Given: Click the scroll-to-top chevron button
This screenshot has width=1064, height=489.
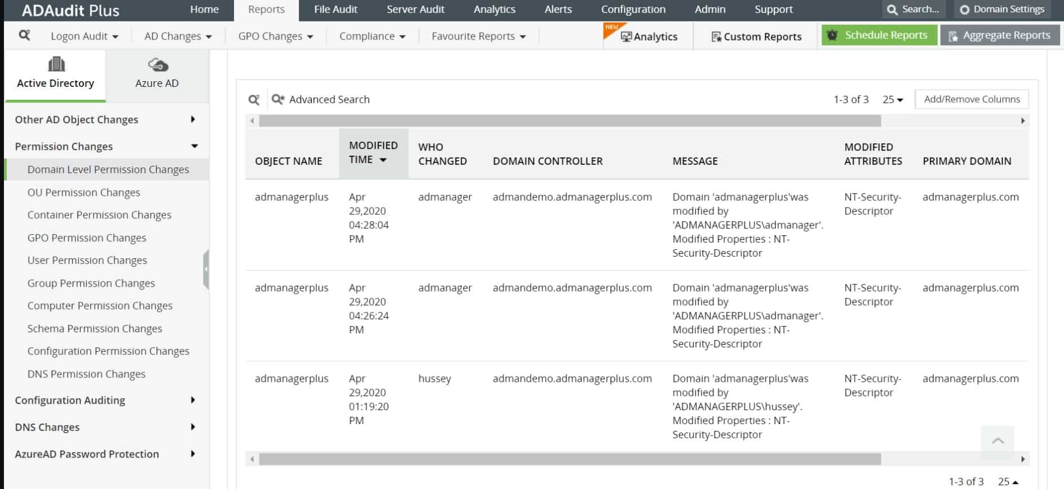Looking at the screenshot, I should [x=997, y=440].
